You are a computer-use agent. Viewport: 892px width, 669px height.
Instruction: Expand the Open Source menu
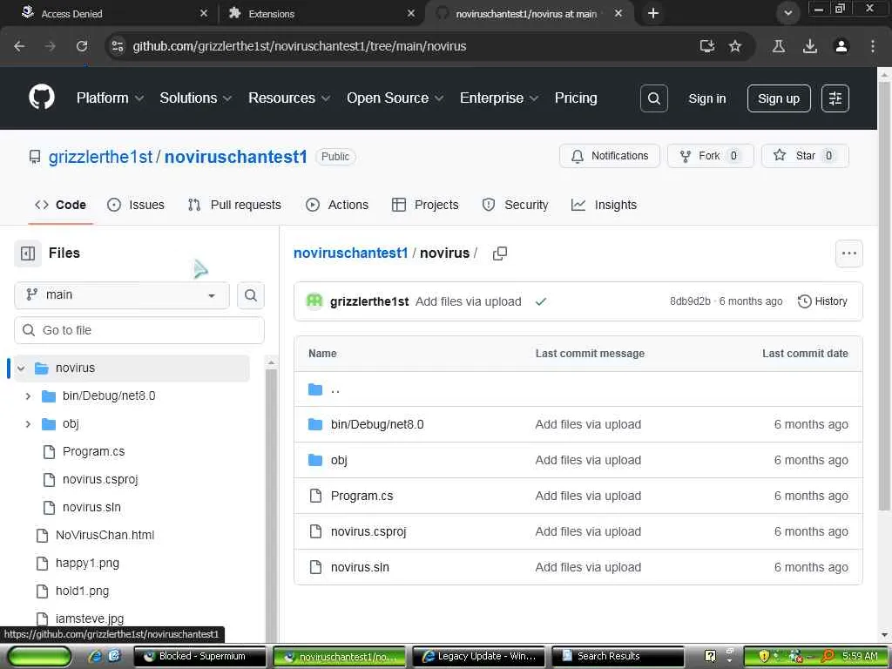395,98
